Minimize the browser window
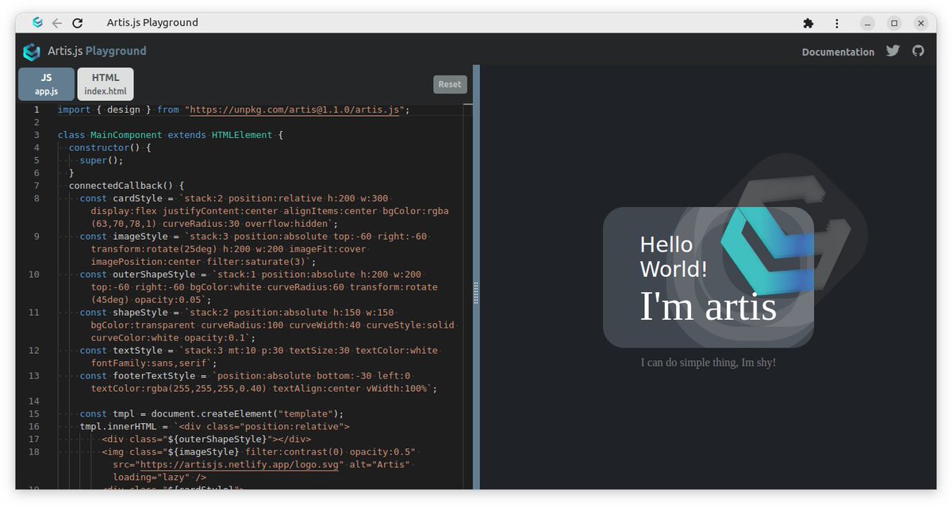The height and width of the screenshot is (507, 952). pyautogui.click(x=868, y=23)
